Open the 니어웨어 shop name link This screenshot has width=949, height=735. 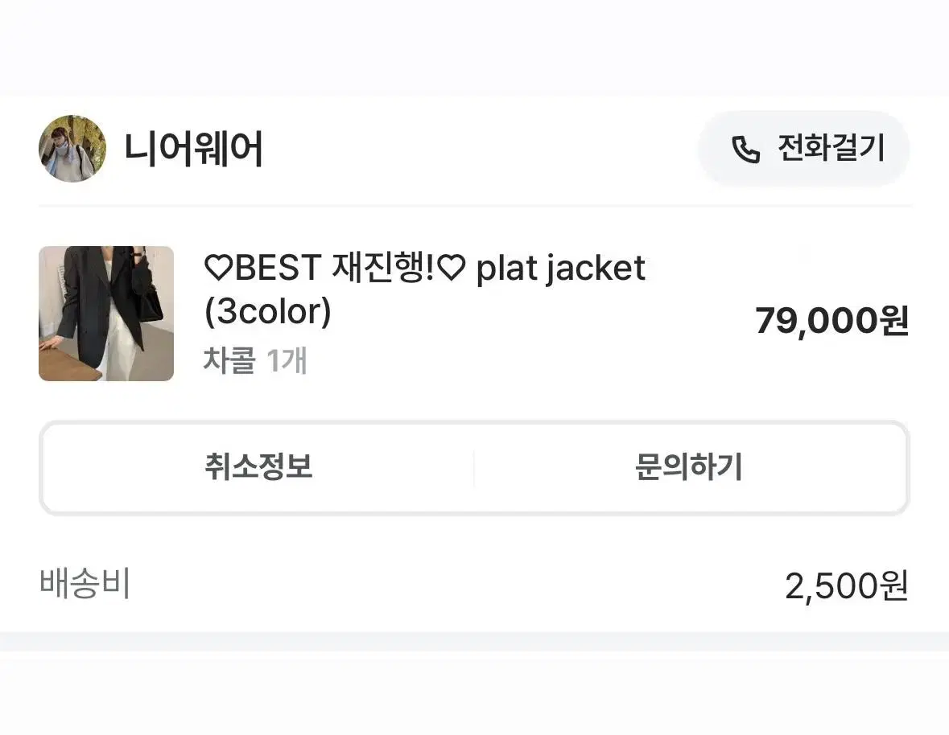tap(193, 148)
